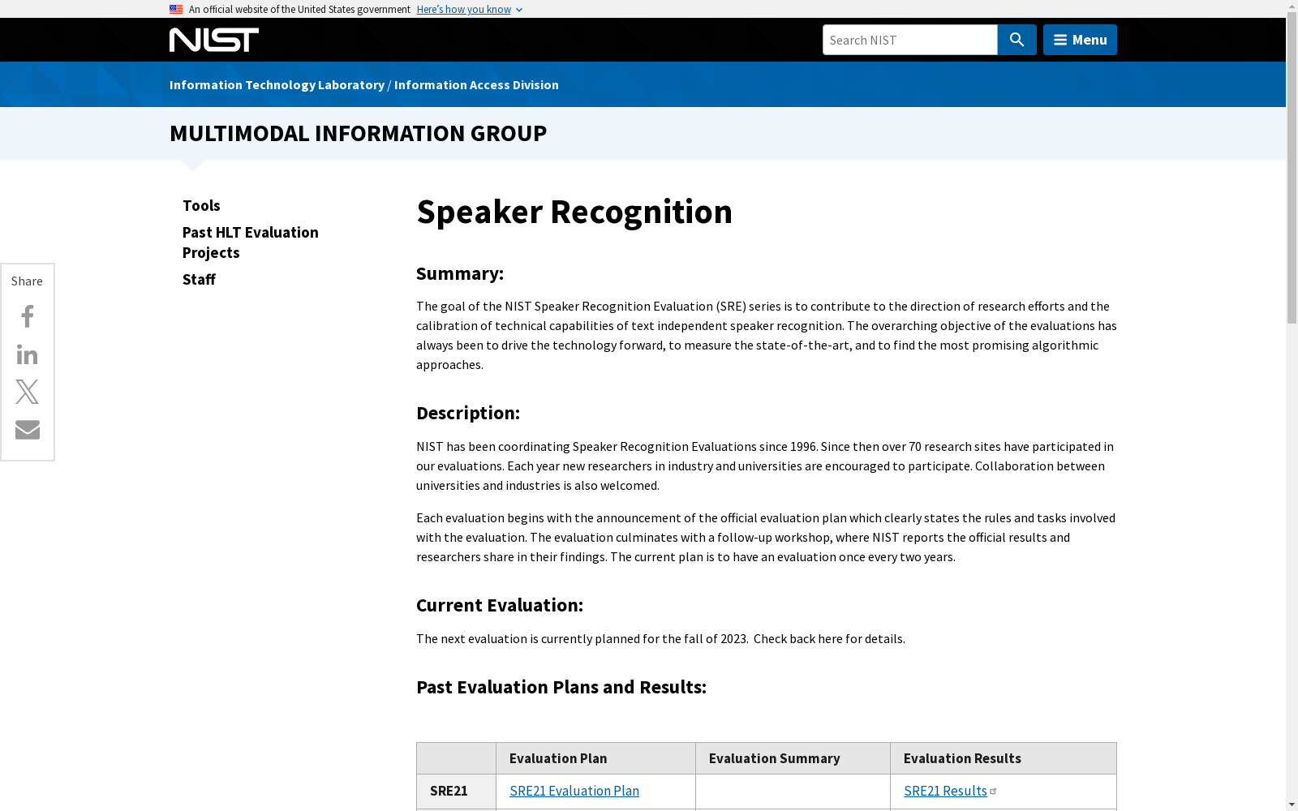Click the "Description:" heading
The image size is (1298, 811).
[x=468, y=413]
